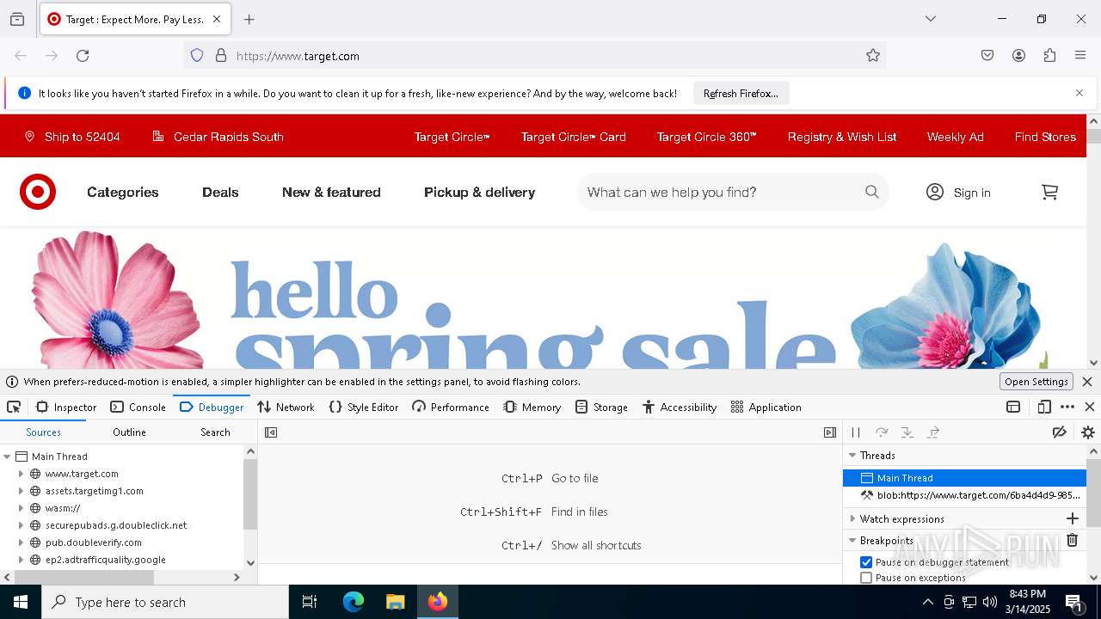Select iframe picker icon in DevTools toolbar

(1013, 408)
